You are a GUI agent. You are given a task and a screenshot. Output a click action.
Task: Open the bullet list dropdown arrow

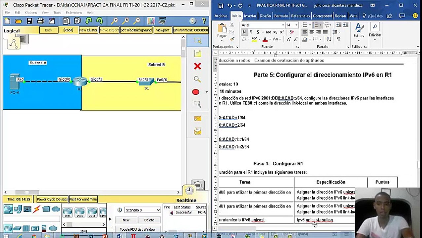click(309, 25)
